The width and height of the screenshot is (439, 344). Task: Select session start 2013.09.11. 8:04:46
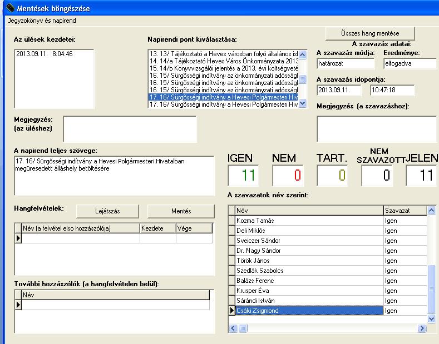click(x=45, y=54)
